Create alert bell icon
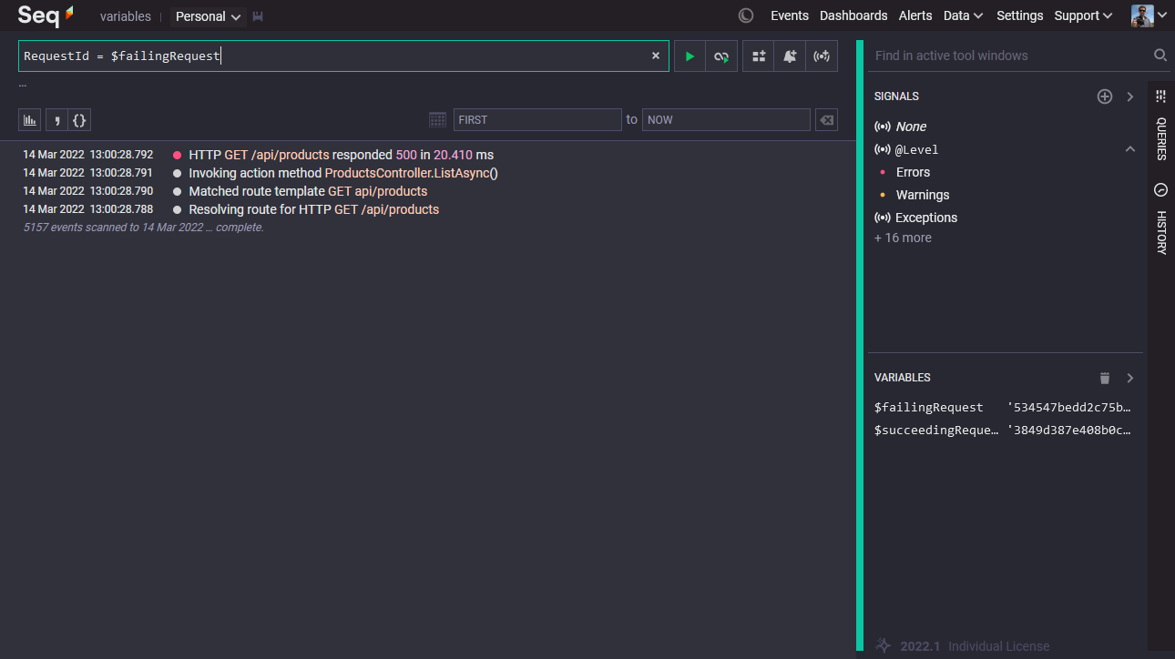The width and height of the screenshot is (1175, 659). click(x=790, y=56)
